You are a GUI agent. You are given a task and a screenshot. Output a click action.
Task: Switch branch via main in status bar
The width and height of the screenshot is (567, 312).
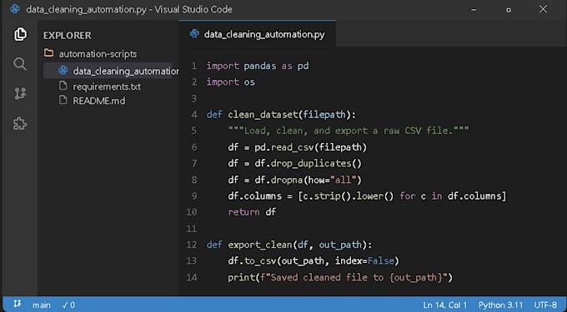(41, 305)
